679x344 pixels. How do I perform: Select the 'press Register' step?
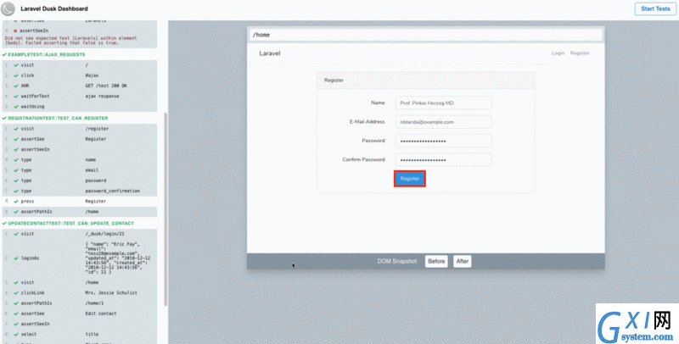pos(80,202)
